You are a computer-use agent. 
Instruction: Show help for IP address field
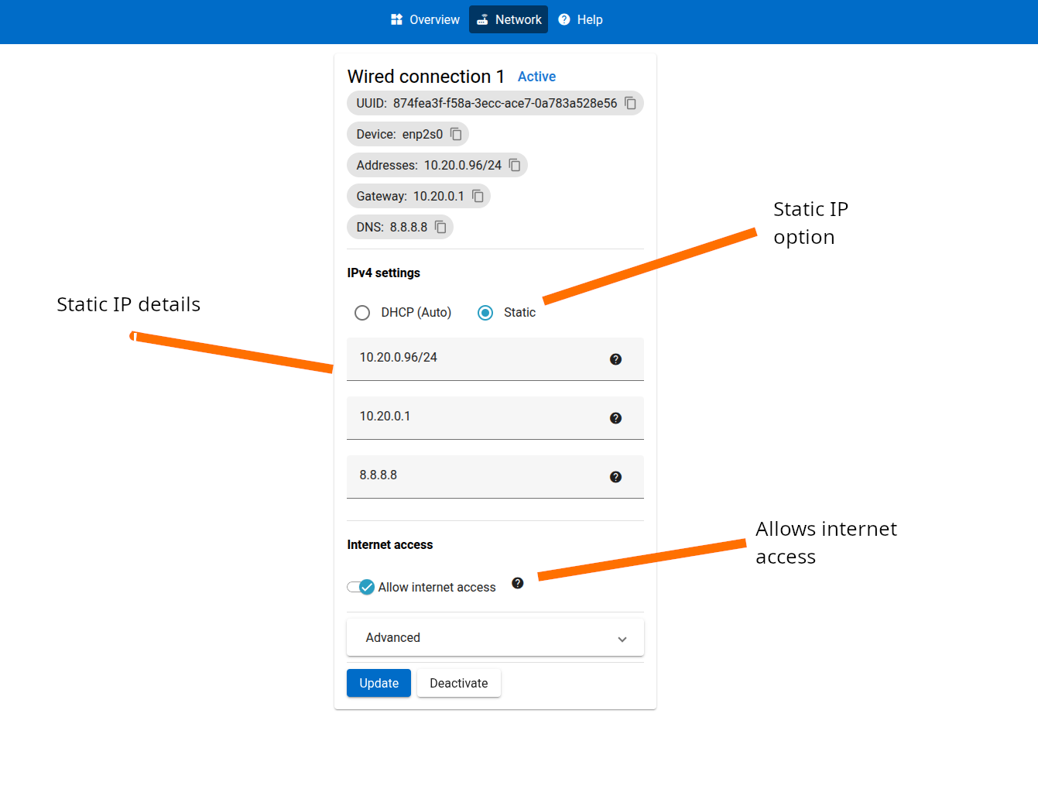[615, 359]
